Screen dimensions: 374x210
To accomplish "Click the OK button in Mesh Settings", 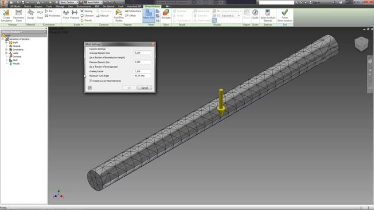I will [x=129, y=88].
